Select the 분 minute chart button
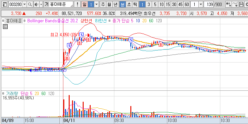Image resolution: width=248 pixels, height=124 pixels. coord(123,4)
